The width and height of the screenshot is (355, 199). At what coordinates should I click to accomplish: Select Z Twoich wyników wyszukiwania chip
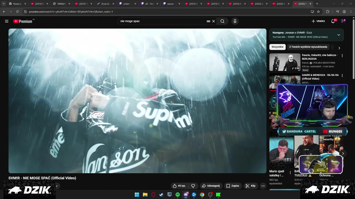[x=308, y=47]
